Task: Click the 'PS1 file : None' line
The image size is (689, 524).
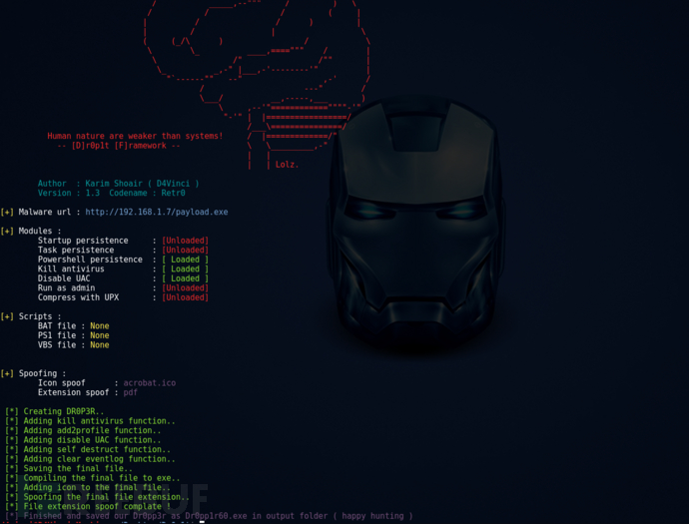Action: (73, 335)
